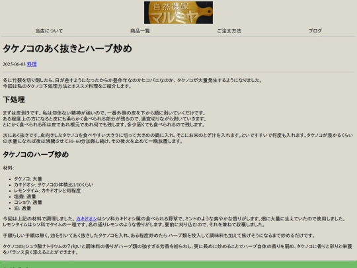
Task: Open the 商品一覧 menu item
Action: coord(140,31)
